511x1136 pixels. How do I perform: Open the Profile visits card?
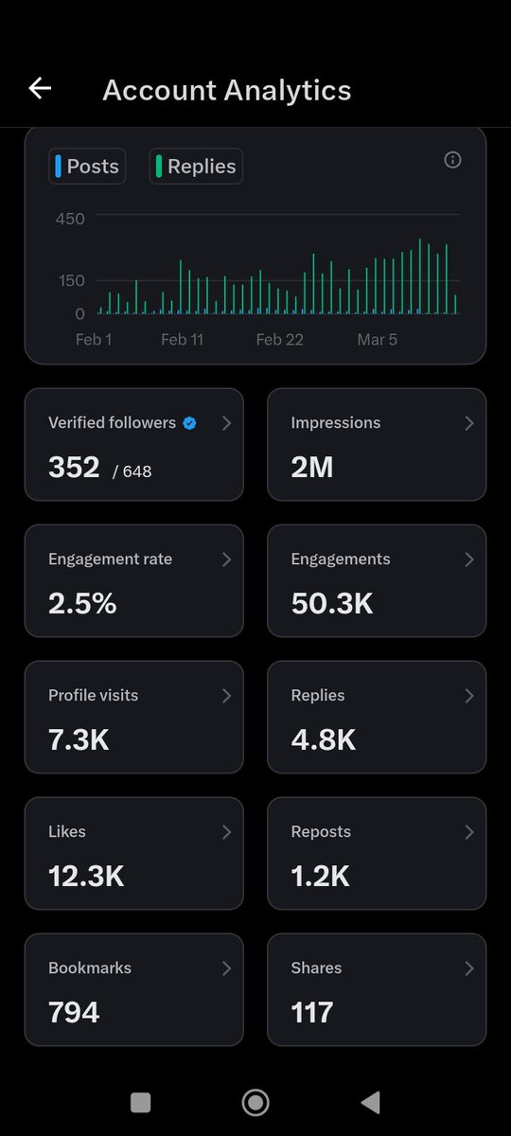point(133,717)
